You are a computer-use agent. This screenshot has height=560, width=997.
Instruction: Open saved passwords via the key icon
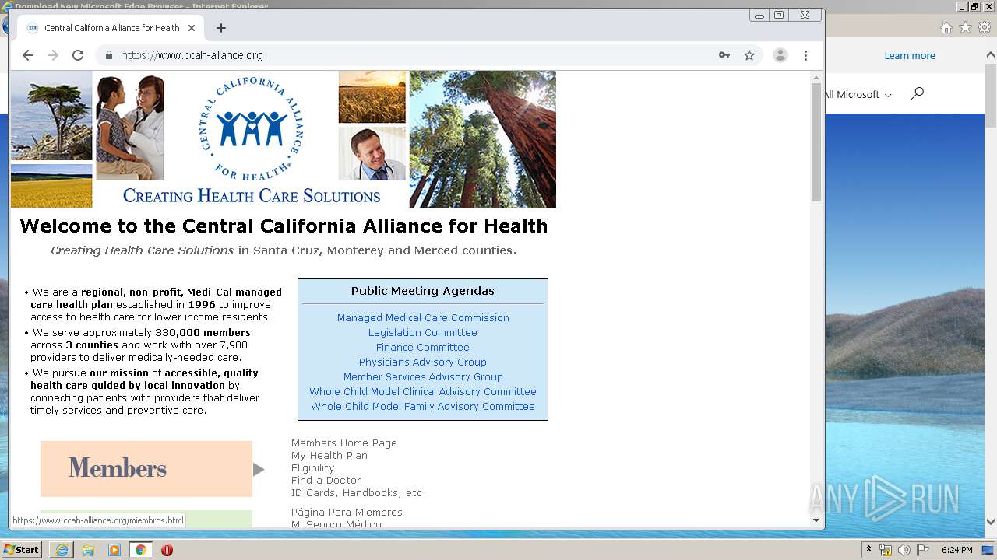coord(724,55)
